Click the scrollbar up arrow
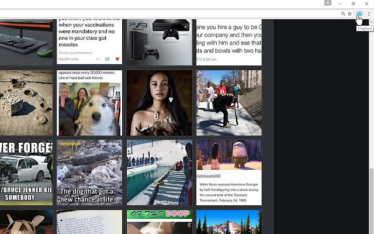The height and width of the screenshot is (234, 374). tap(371, 22)
